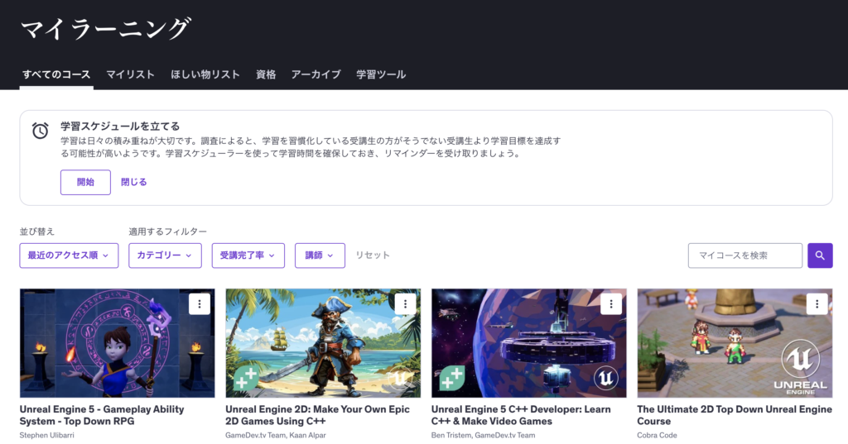This screenshot has width=848, height=444.
Task: Switch to the ほしい物リスト tab
Action: coord(205,74)
